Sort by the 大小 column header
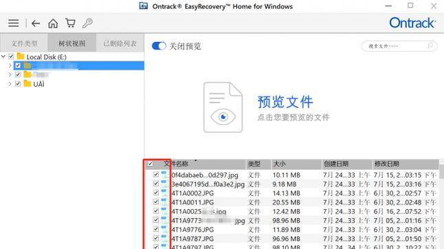The image size is (444, 249). 296,164
